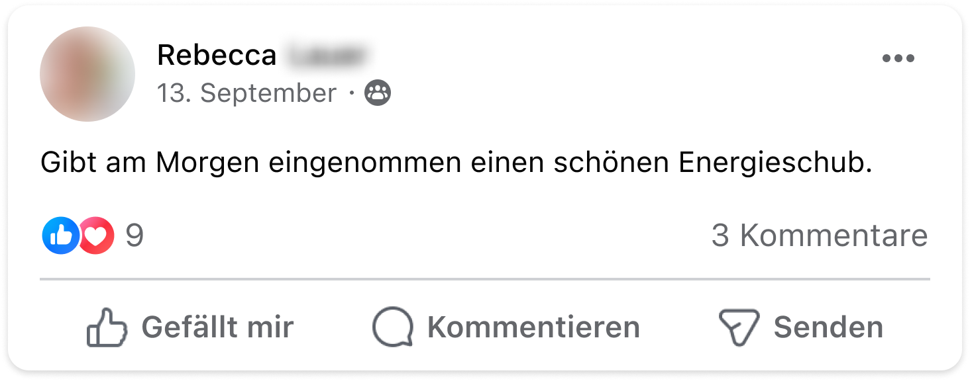Click the post text starting with Gibt am Morgen
Screen dimensions: 970x381
[457, 163]
